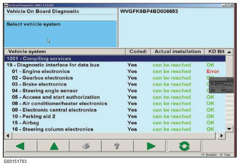
Task: Click the printer icon in bottom toolbar
Action: (85, 146)
